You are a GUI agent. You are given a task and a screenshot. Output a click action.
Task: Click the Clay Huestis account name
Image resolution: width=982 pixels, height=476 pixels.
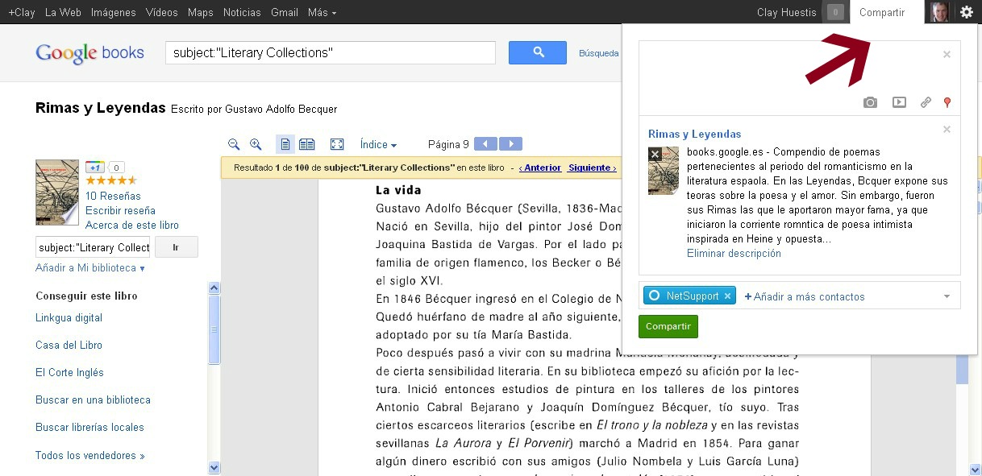[787, 12]
